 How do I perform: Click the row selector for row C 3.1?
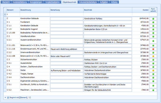[5, 63]
